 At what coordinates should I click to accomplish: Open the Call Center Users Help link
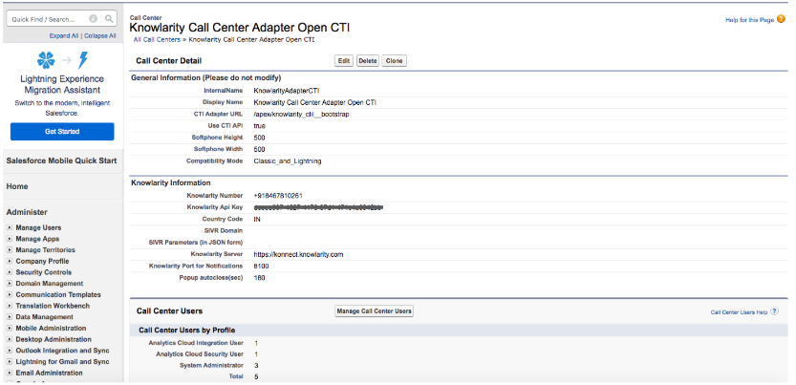(740, 312)
